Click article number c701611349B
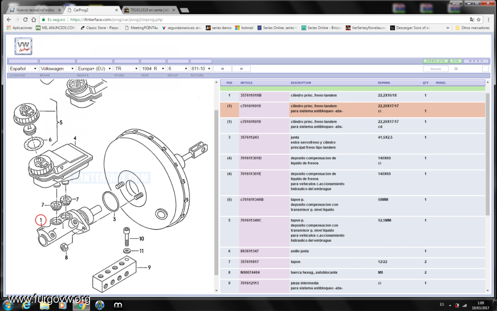 (252, 199)
